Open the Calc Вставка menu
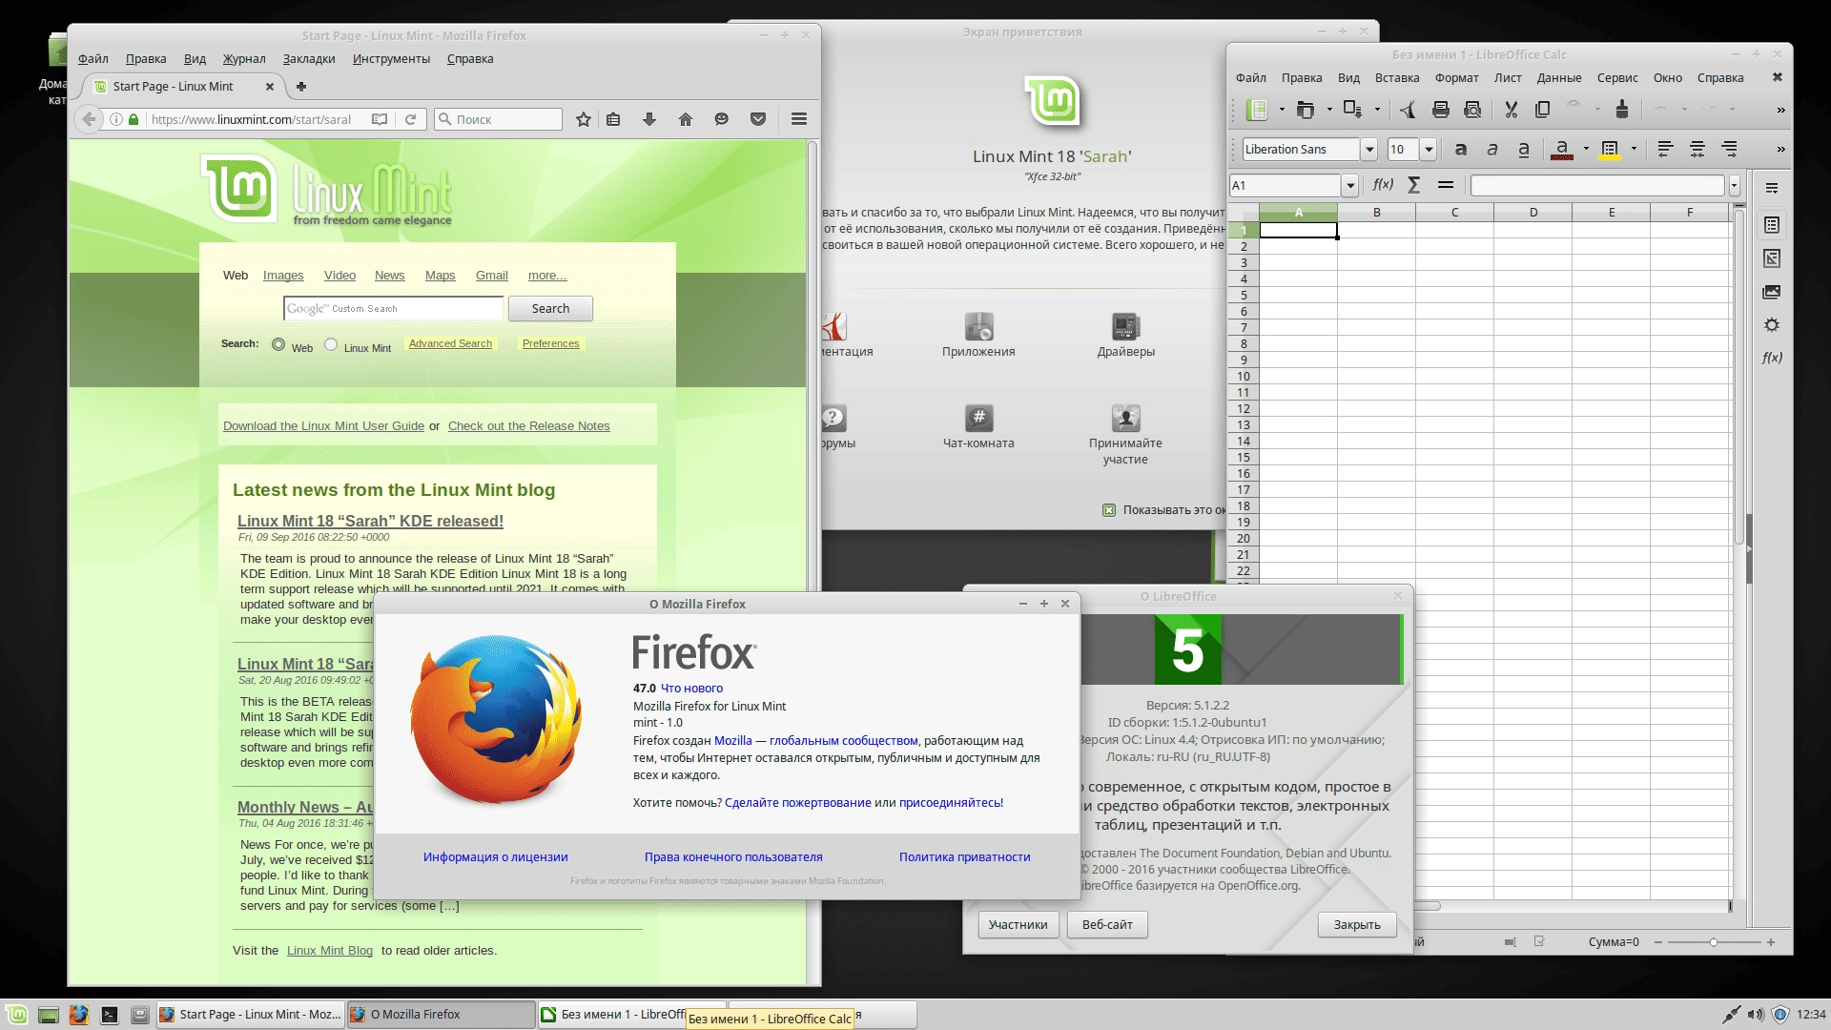The width and height of the screenshot is (1831, 1030). click(x=1397, y=78)
